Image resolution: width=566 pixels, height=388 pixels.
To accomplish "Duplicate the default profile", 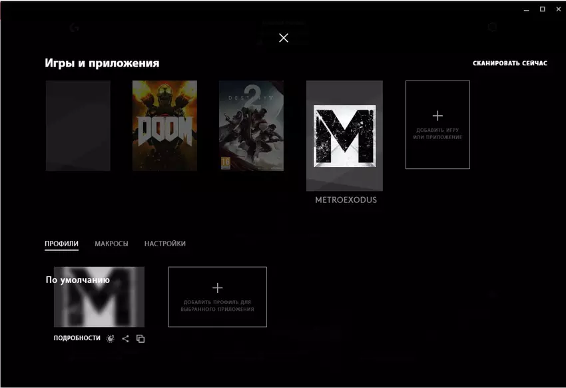I will point(141,339).
